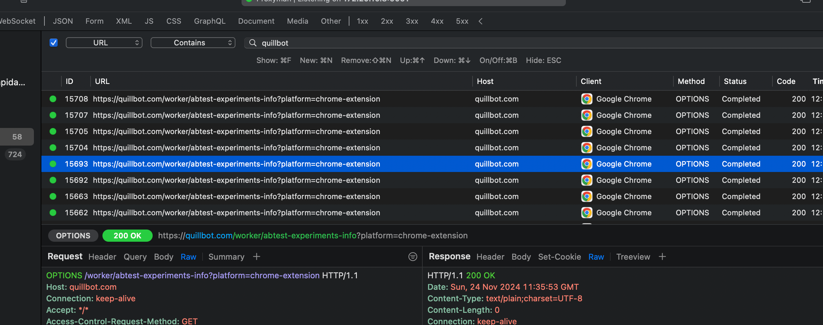Add a new tab in the Request panel
The width and height of the screenshot is (823, 325).
tap(256, 257)
